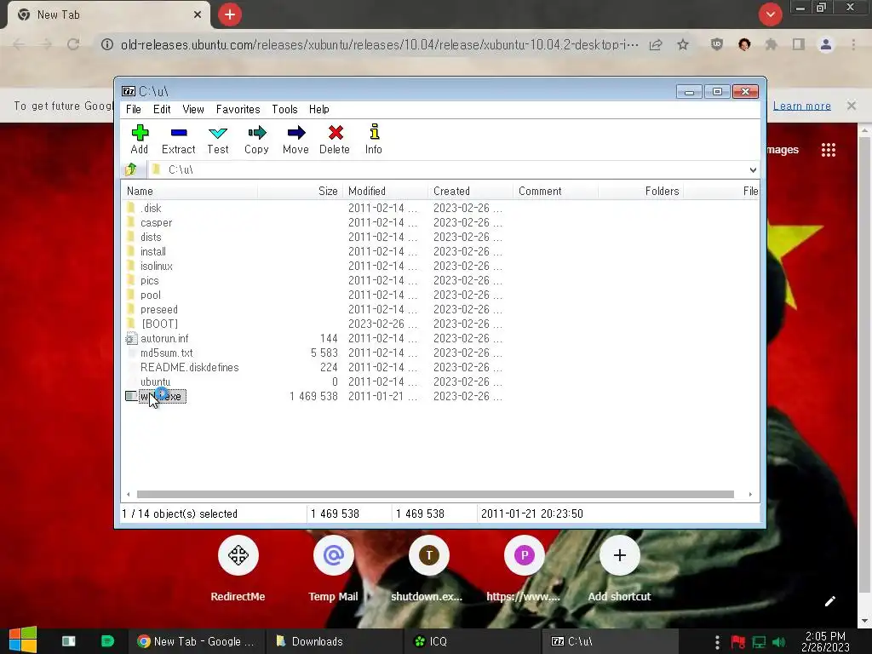Expand the C:\u\ address dropdown
The height and width of the screenshot is (654, 872).
pos(753,169)
